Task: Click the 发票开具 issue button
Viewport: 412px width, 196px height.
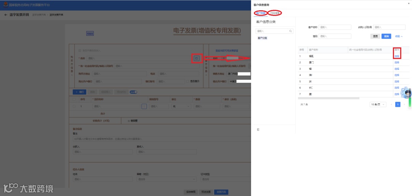Action: pyautogui.click(x=221, y=192)
